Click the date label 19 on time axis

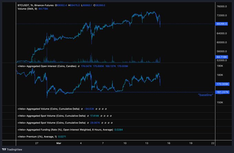pyautogui.click(x=191, y=143)
